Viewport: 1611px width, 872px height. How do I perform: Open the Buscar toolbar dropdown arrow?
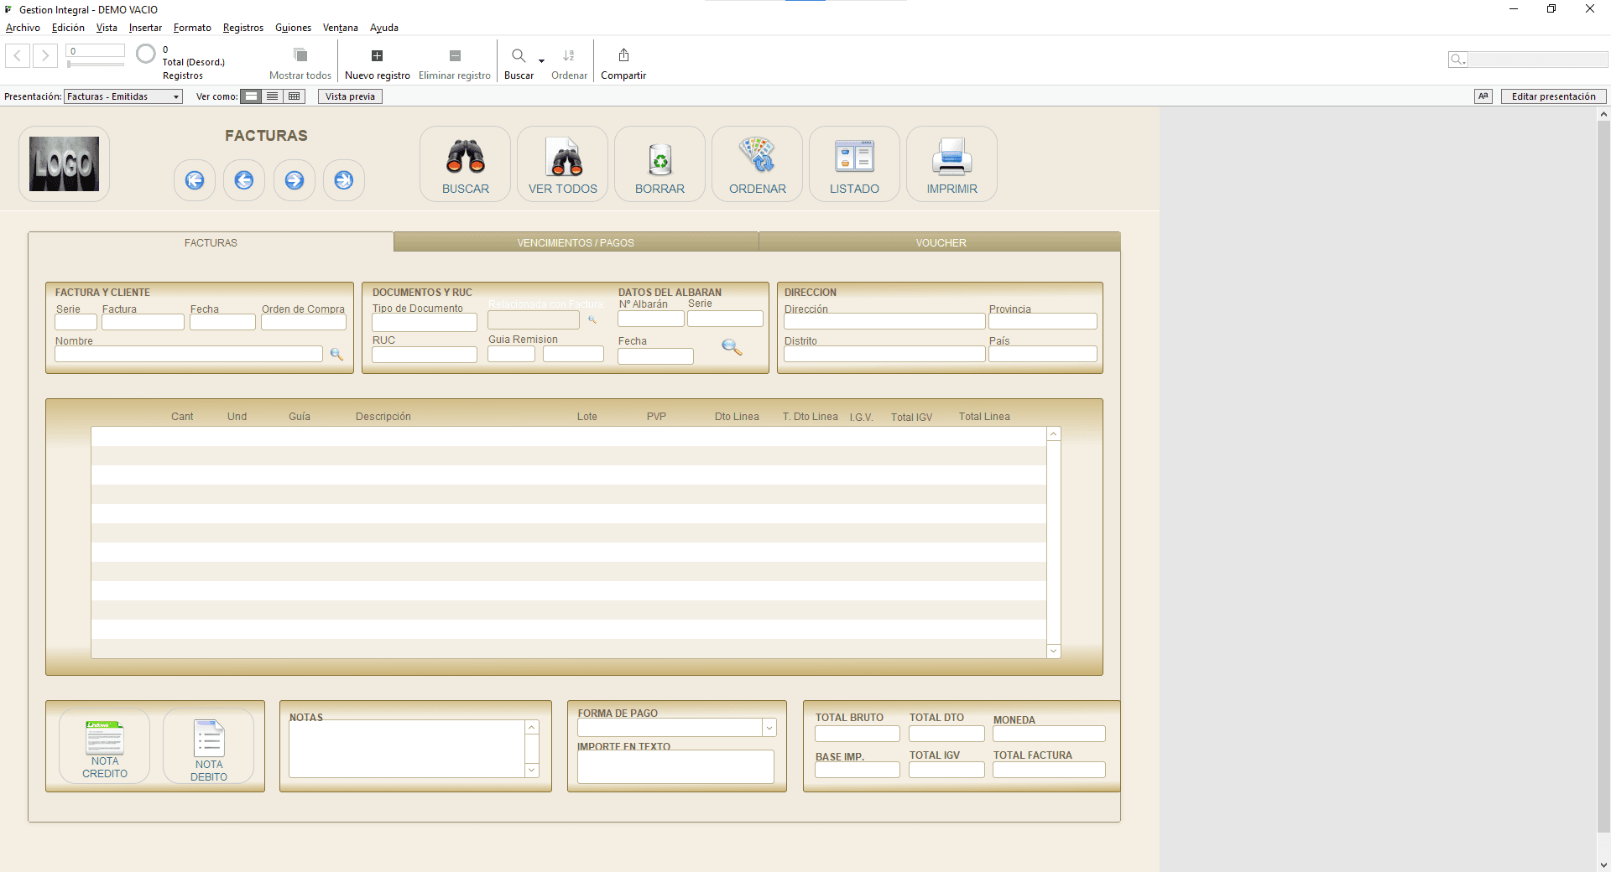coord(541,60)
